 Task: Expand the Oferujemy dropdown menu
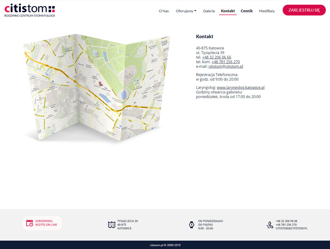[x=186, y=11]
